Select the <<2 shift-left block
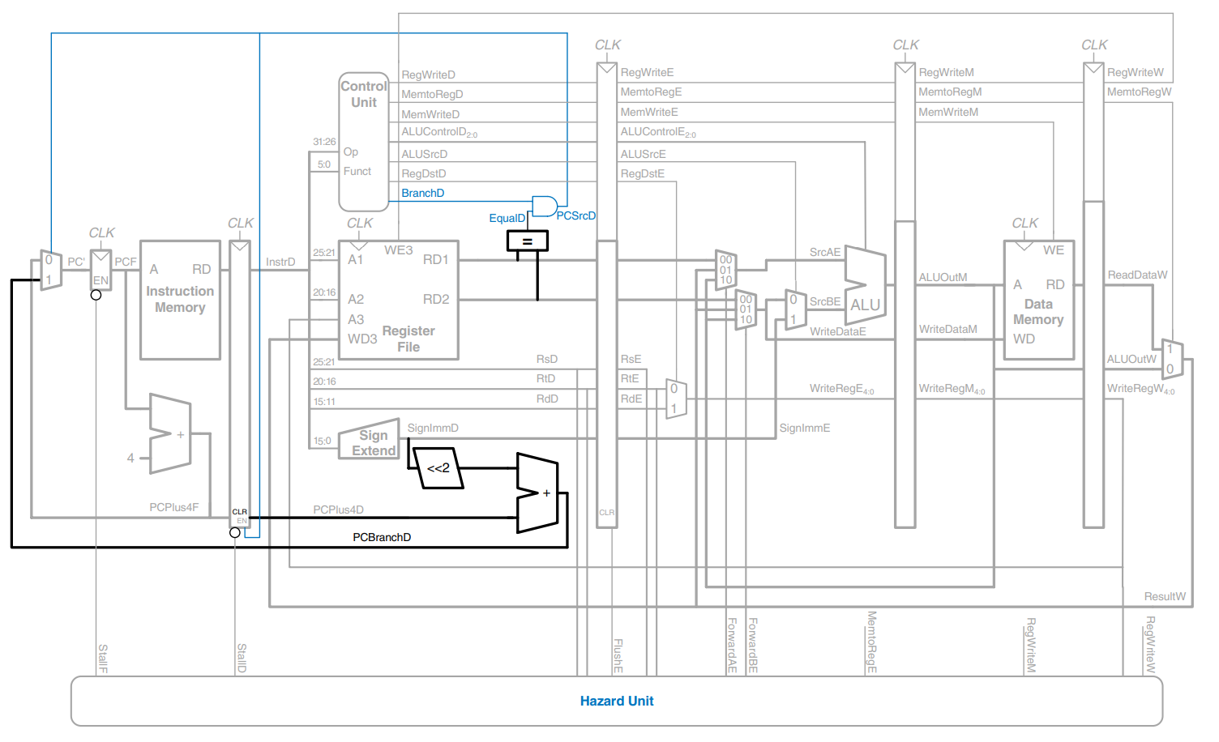The width and height of the screenshot is (1219, 742). [438, 468]
